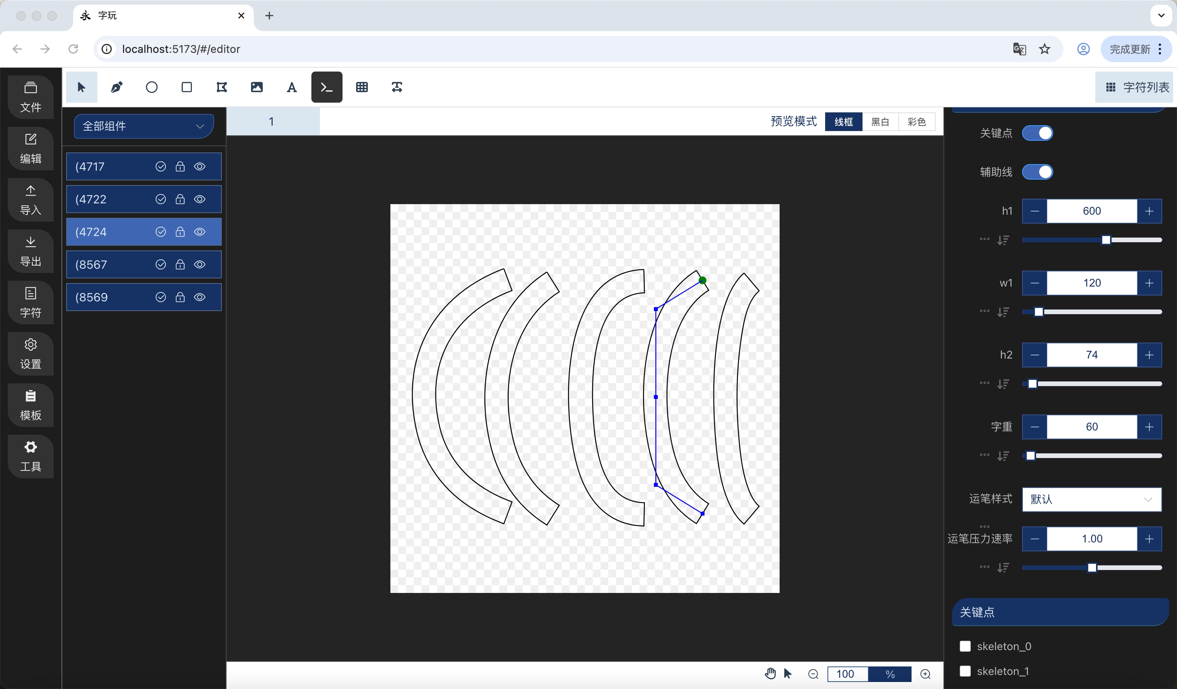1177x689 pixels.
Task: Expand the 运笔样式 dropdown
Action: coord(1091,499)
